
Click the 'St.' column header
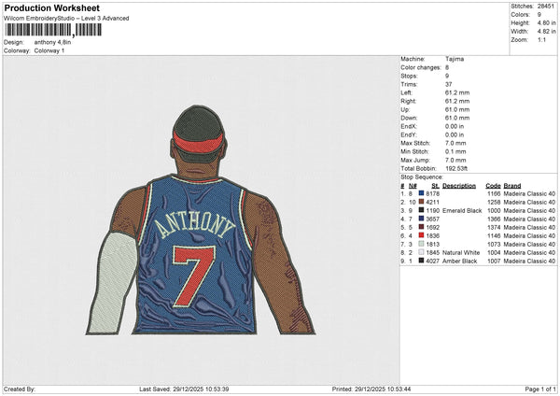[x=435, y=186]
